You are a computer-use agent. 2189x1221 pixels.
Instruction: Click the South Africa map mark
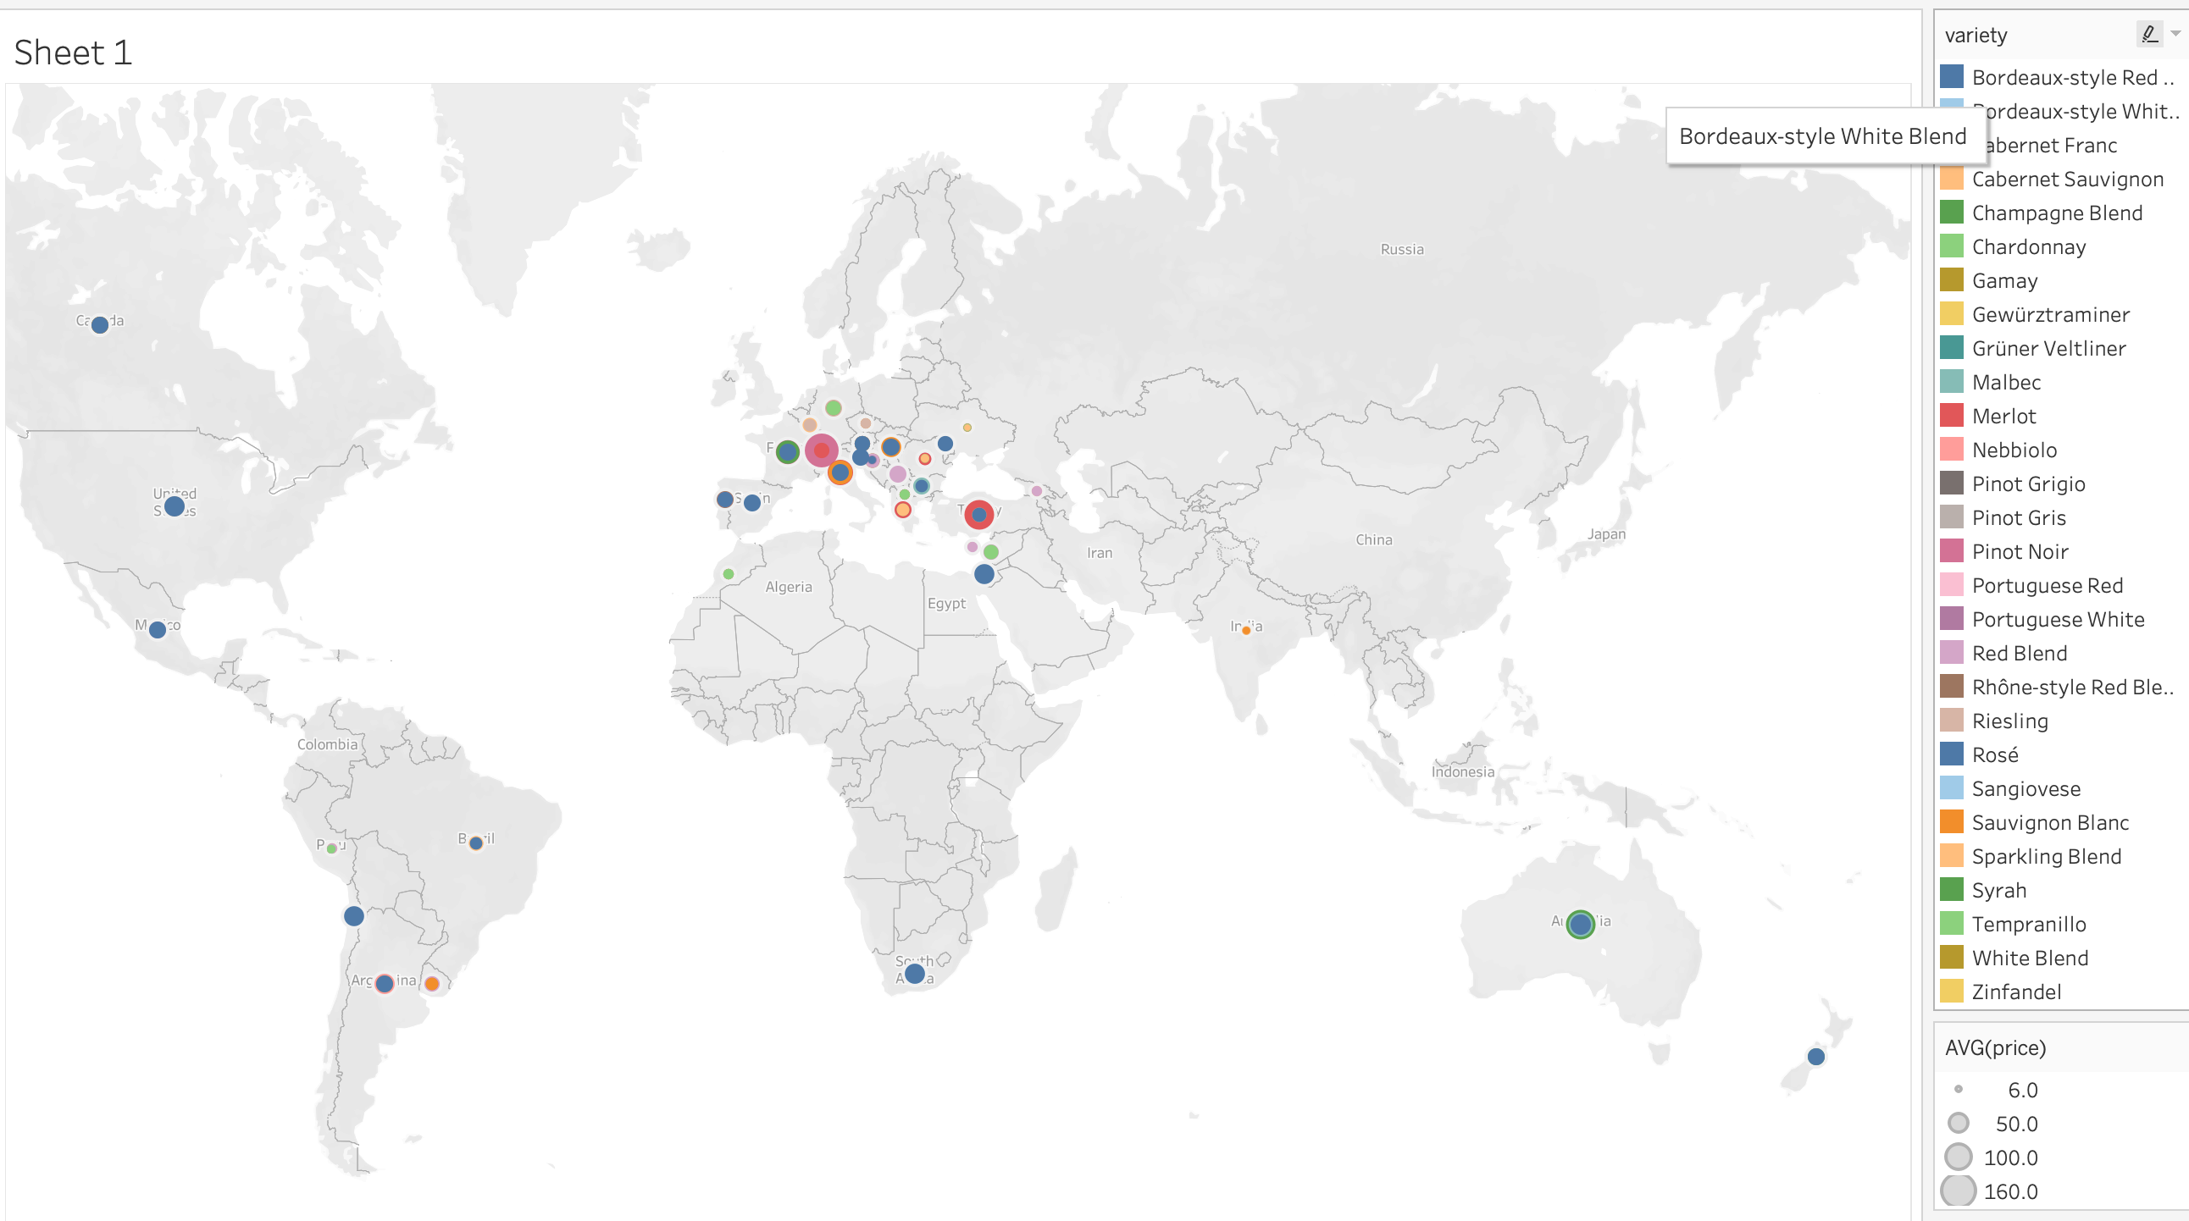tap(914, 973)
